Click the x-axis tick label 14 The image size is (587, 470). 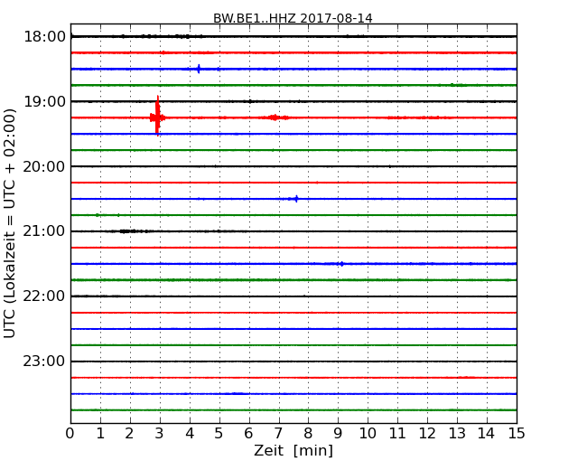[487, 434]
